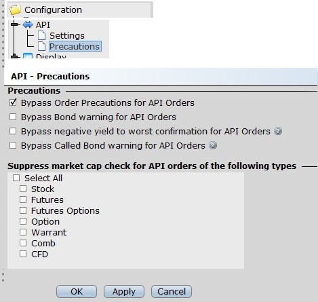Click the OK button
Viewport: 318px width, 302px height.
[77, 291]
